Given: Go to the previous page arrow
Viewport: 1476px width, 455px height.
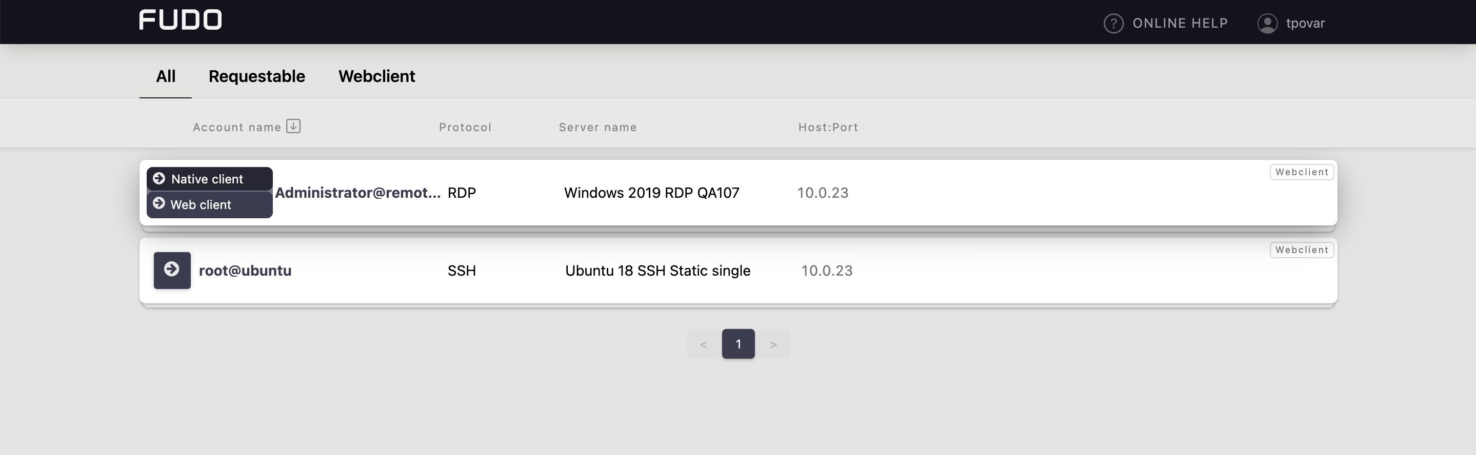Looking at the screenshot, I should tap(704, 344).
